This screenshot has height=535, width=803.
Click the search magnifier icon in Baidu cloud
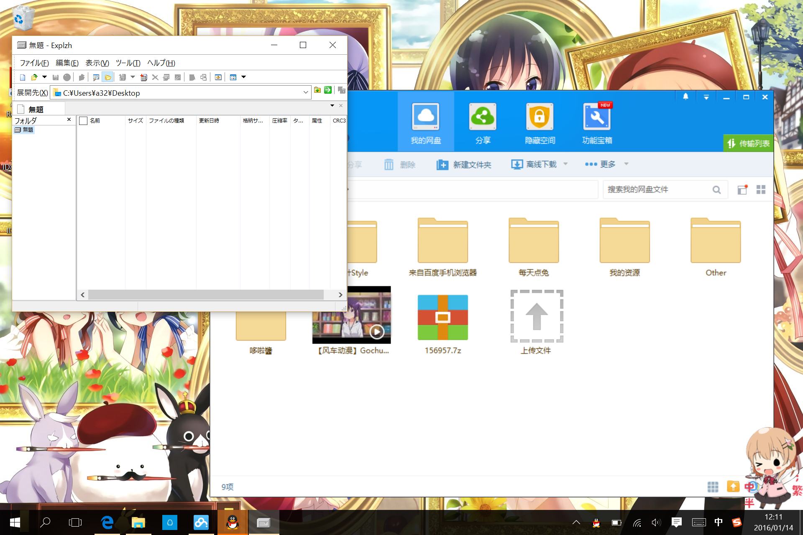(x=716, y=190)
